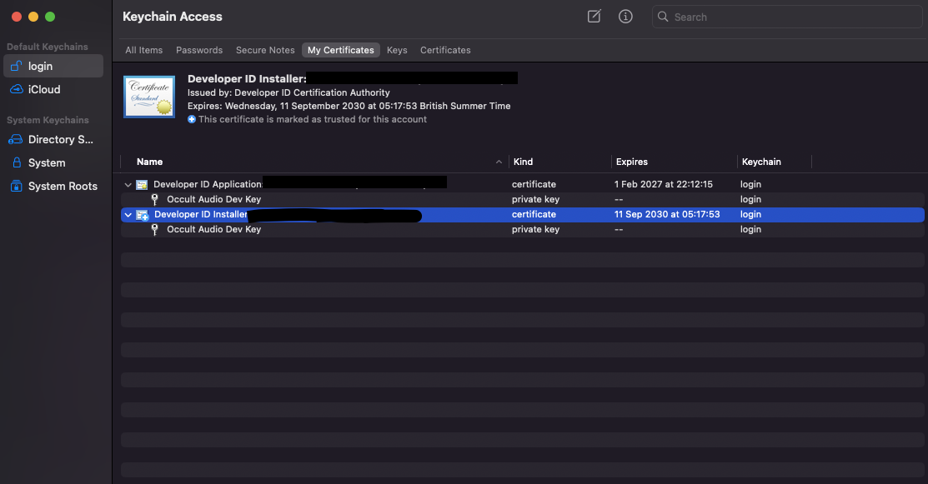Select the Developer ID Installer certificate row
Image resolution: width=928 pixels, height=484 pixels.
click(523, 215)
